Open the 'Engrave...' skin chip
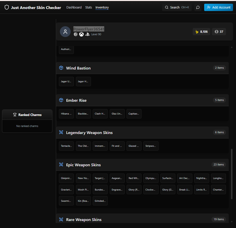 [x=117, y=190]
